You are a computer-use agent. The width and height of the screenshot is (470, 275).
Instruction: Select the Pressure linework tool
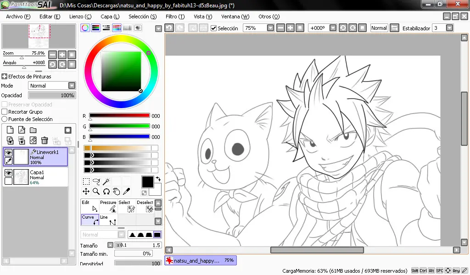[x=108, y=206]
